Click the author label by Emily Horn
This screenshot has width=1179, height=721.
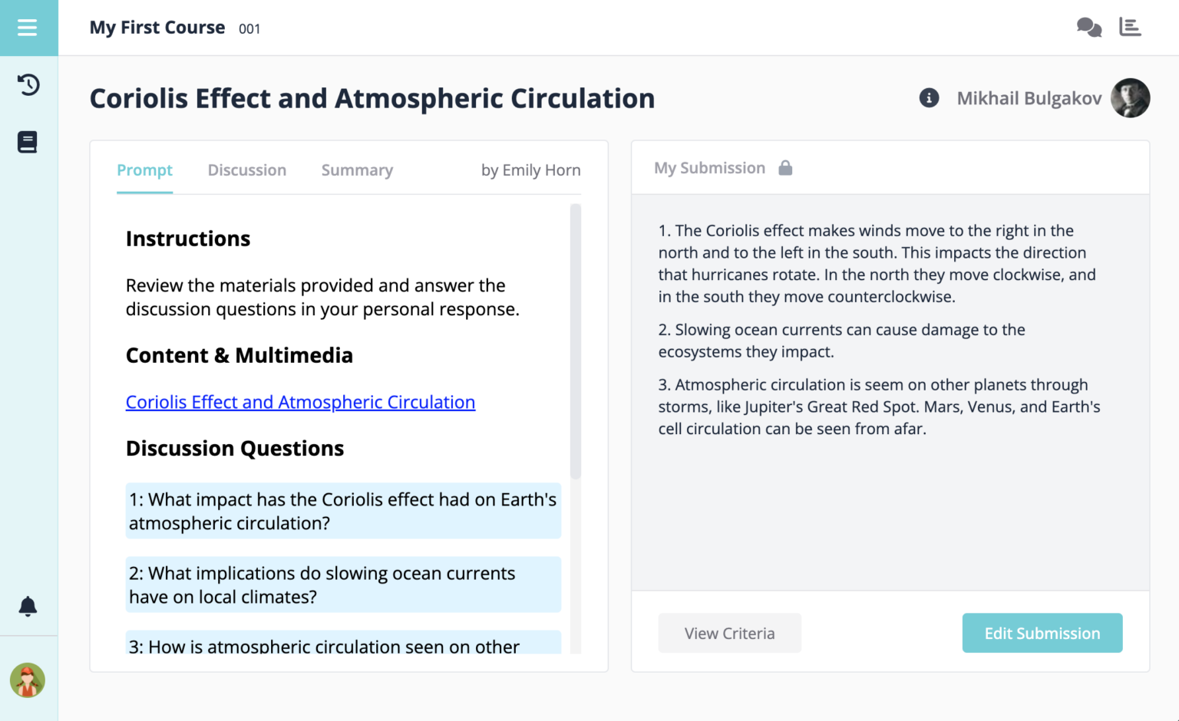(x=530, y=170)
